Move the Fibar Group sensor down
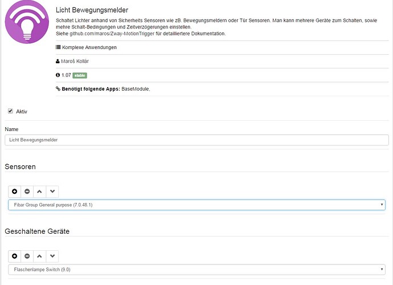393x285 pixels. 52,192
